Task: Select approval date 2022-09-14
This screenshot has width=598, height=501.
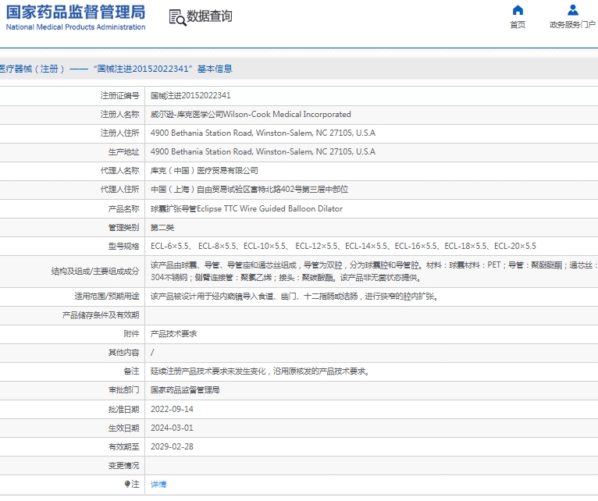Action: [x=172, y=409]
